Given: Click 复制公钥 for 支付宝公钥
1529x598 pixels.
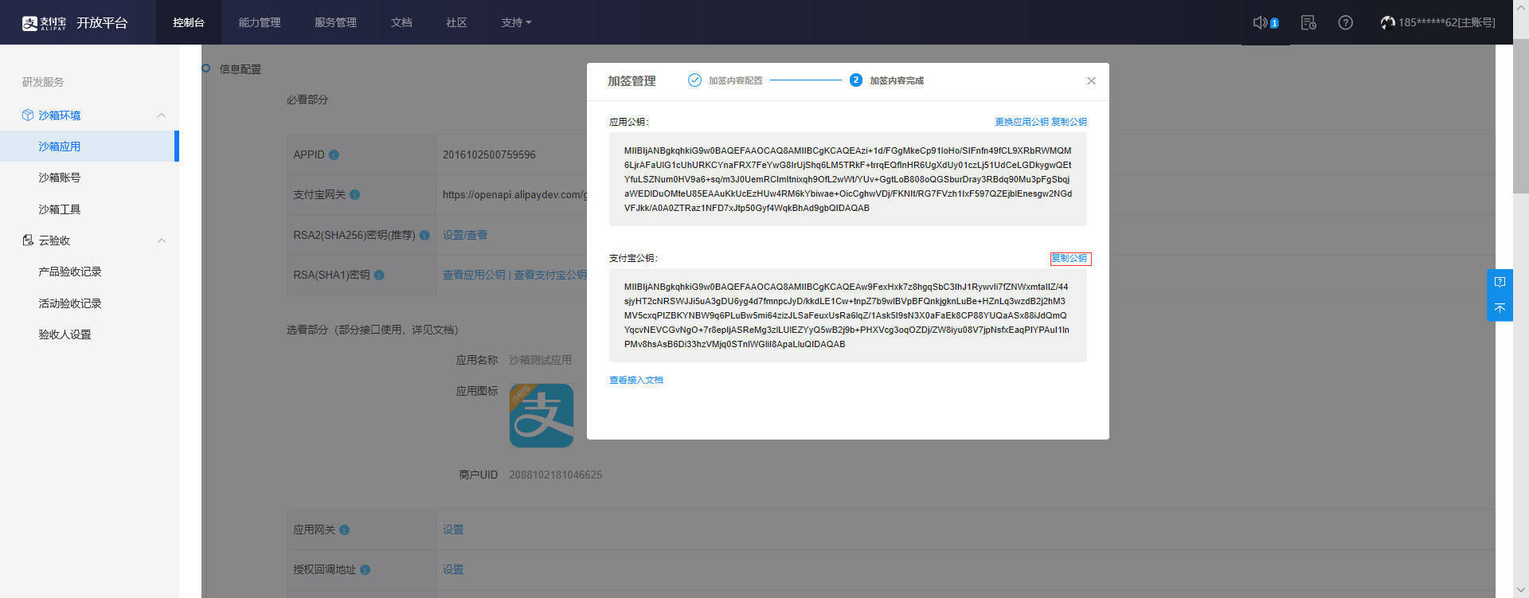Looking at the screenshot, I should (x=1070, y=258).
